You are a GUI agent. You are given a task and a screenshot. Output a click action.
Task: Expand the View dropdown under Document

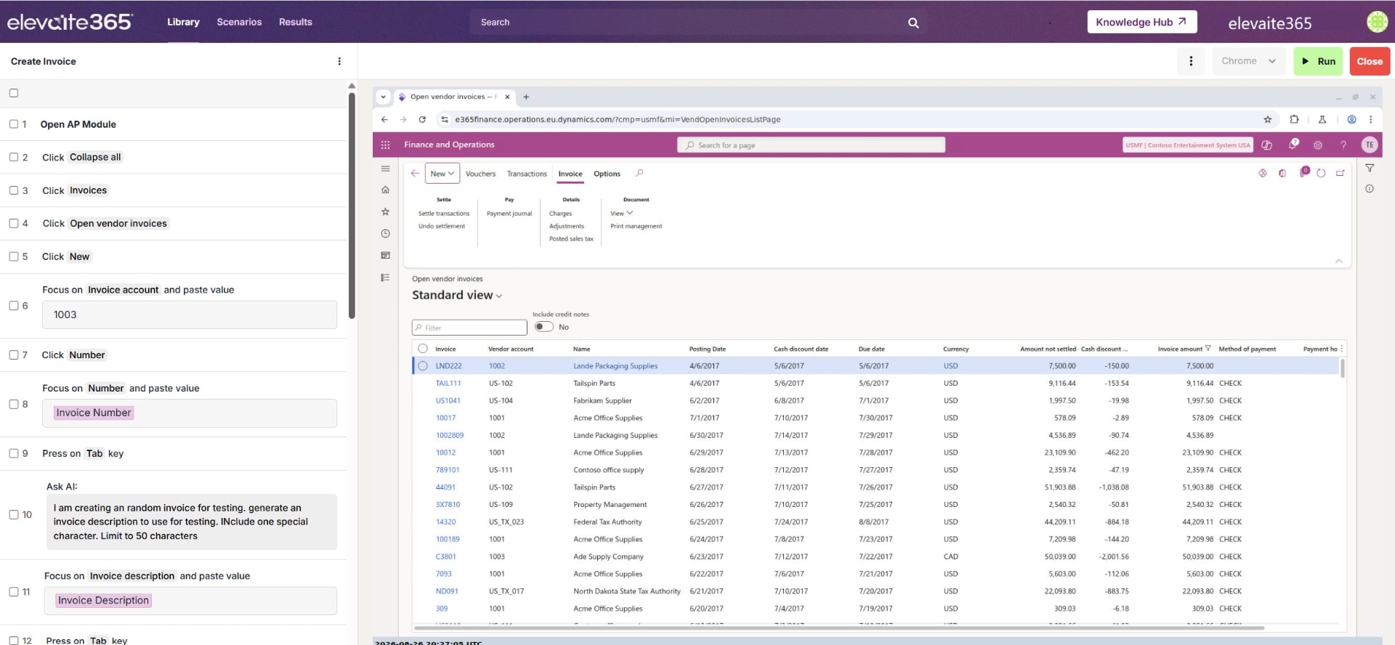621,214
